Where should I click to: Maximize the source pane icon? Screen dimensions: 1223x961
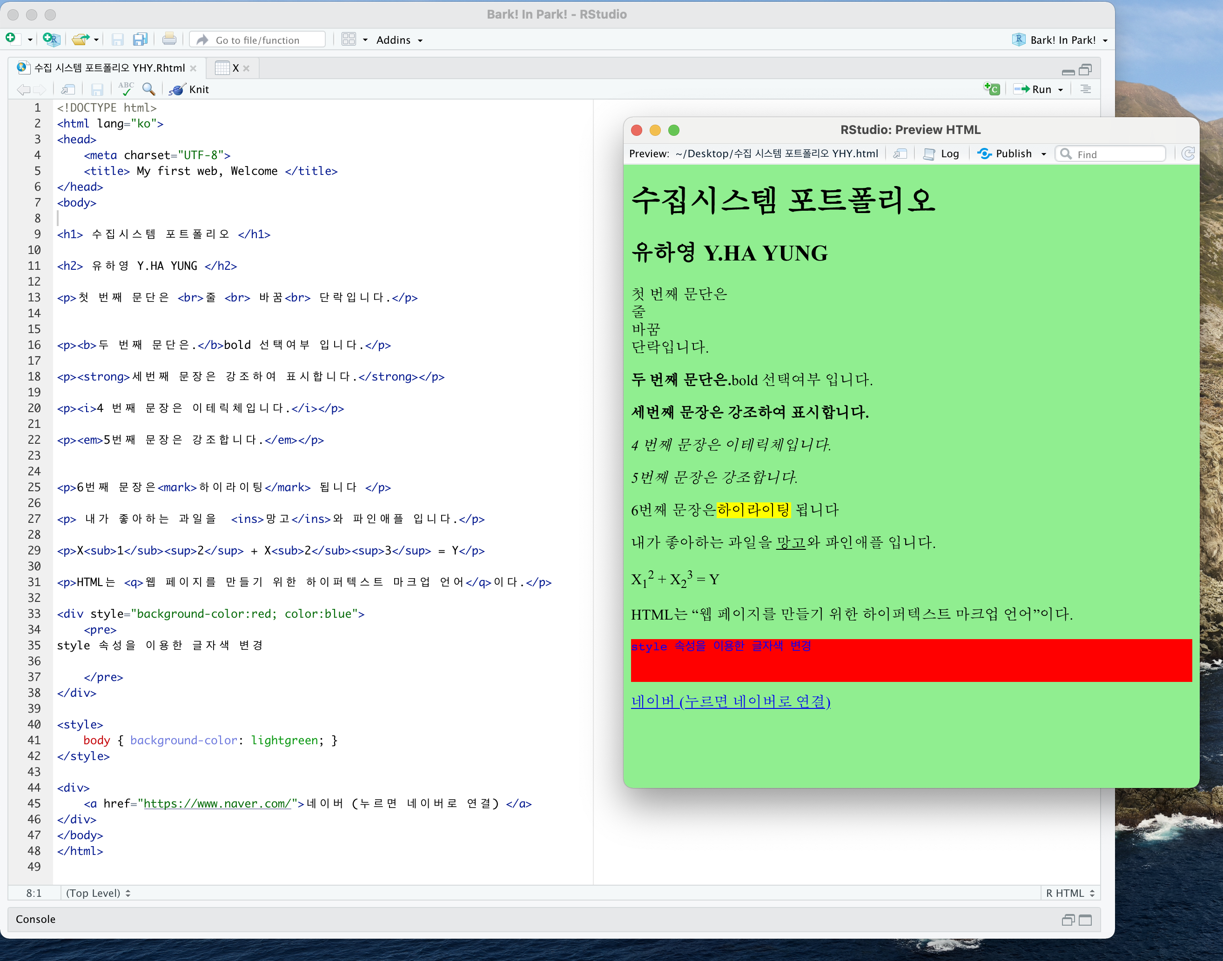coord(1085,70)
